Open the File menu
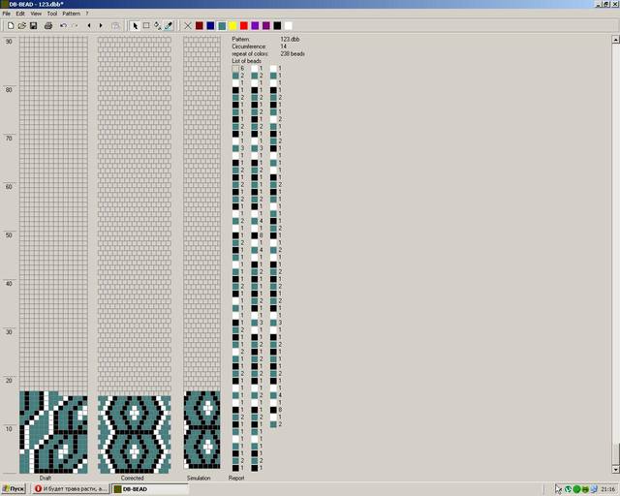Viewport: 620px width, 496px height. click(x=7, y=14)
